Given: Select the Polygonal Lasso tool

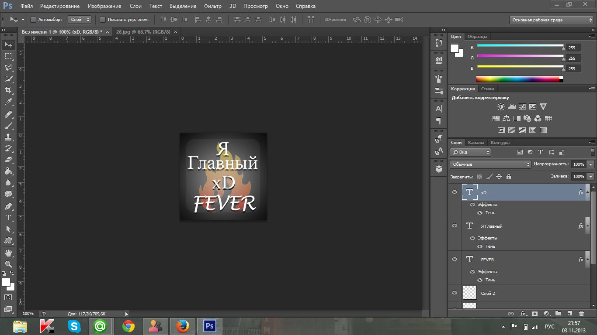Looking at the screenshot, I should pos(8,68).
